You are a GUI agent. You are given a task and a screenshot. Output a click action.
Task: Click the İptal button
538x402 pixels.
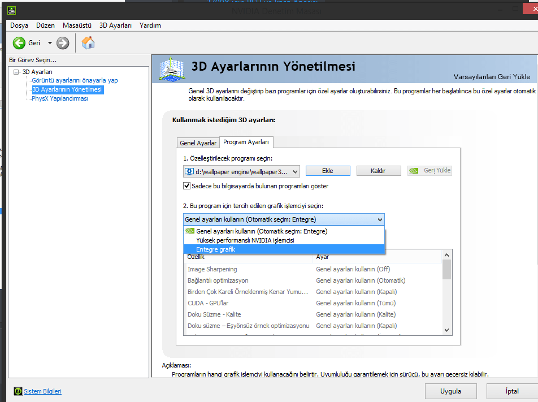click(x=512, y=391)
